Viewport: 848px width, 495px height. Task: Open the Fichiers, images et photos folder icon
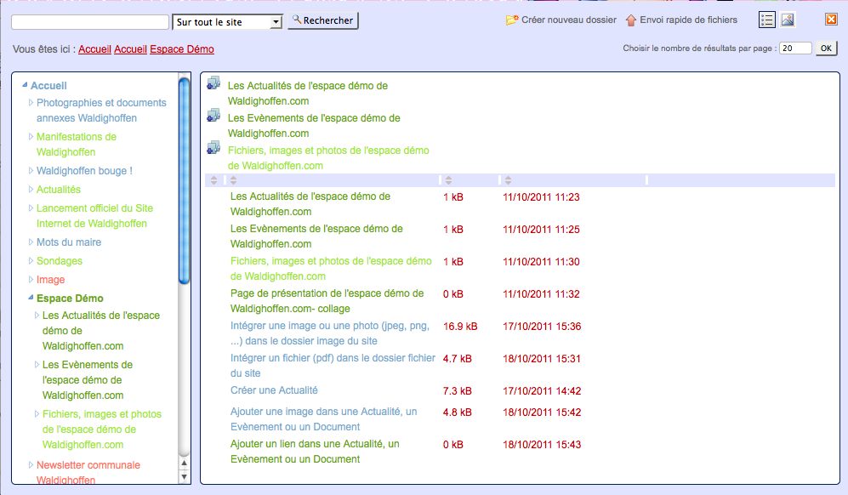click(213, 148)
